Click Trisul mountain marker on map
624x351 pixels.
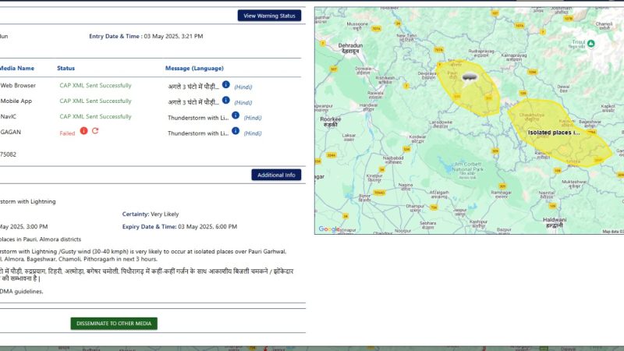[x=591, y=44]
